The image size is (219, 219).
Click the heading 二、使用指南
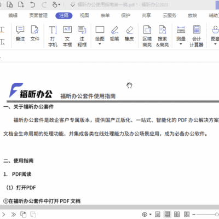[x=19, y=161]
